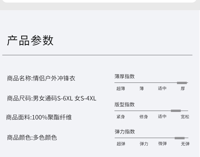Pick 厚 on the thickness scale

pos(183,89)
